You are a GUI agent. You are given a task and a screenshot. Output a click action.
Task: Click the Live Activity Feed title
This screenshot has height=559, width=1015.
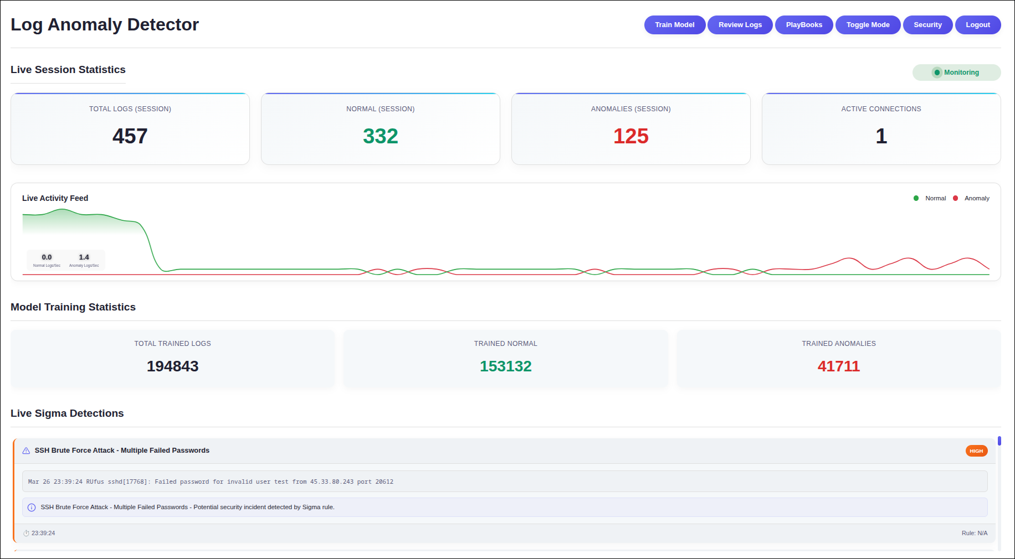[55, 198]
